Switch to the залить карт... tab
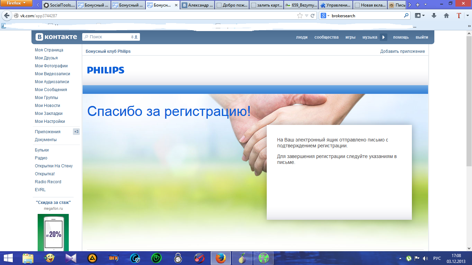Viewport: 472px width, 265px height. (x=266, y=5)
